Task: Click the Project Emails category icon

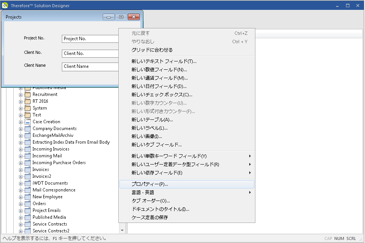Action: tap(28, 210)
